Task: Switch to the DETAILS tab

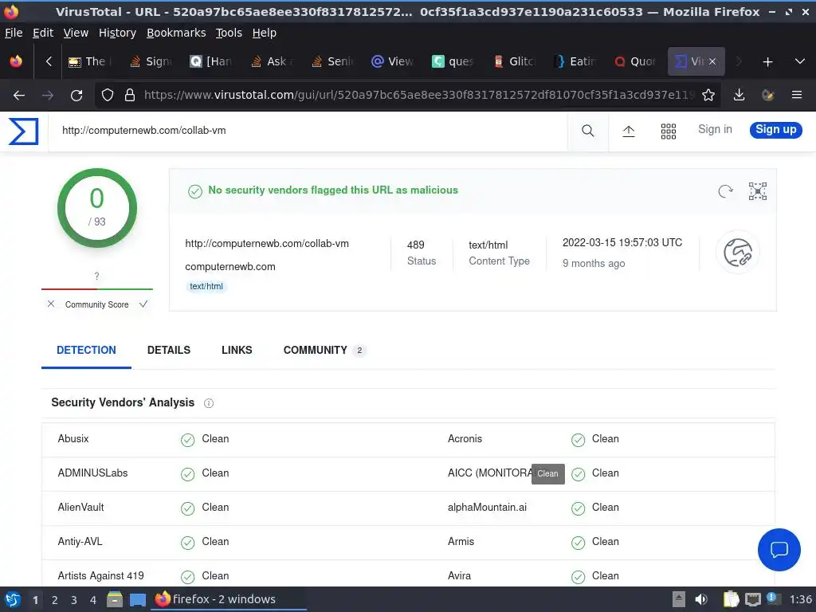Action: (169, 351)
